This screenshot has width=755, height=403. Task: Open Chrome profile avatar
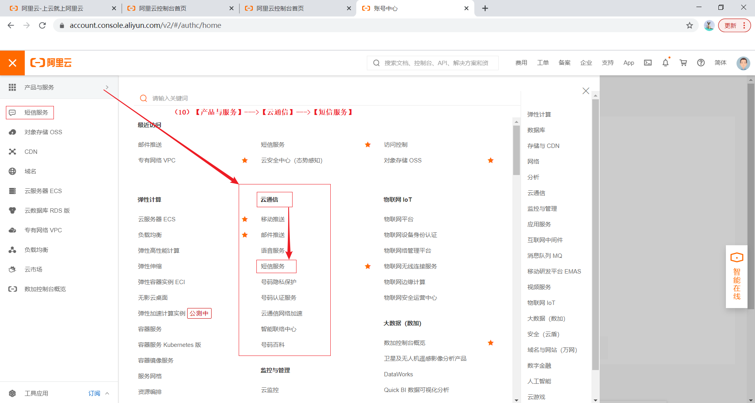(709, 26)
